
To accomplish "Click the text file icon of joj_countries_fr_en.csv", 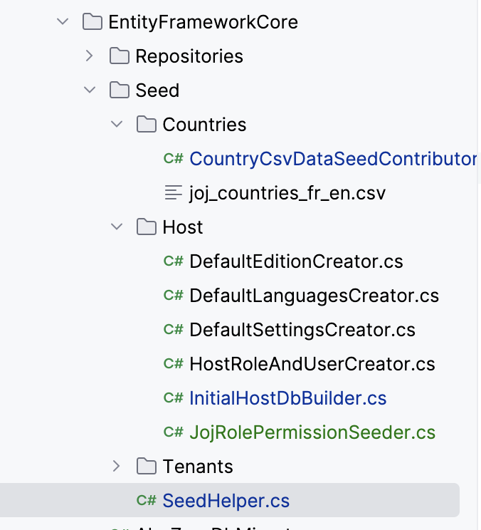I will click(173, 193).
